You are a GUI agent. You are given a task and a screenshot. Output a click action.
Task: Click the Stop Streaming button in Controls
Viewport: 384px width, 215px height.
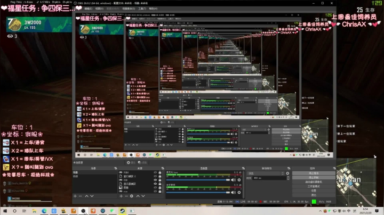pos(314,173)
